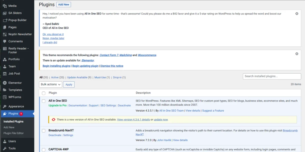Open Plugin File Editor submenu
The image size is (305, 152).
coord(14,133)
